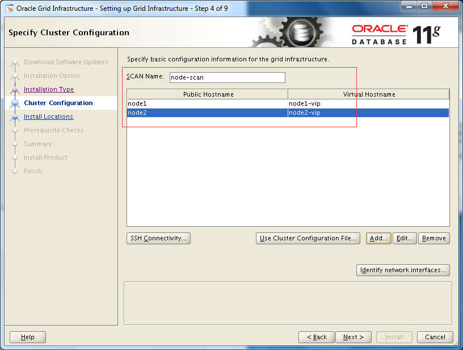This screenshot has width=463, height=350.
Task: Click the Cluster Configuration step marker icon
Action: 15,103
